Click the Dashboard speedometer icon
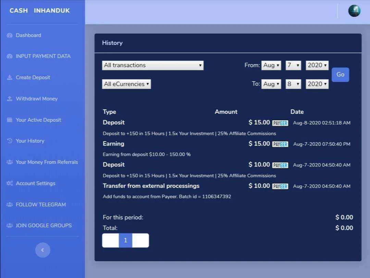 click(x=10, y=35)
